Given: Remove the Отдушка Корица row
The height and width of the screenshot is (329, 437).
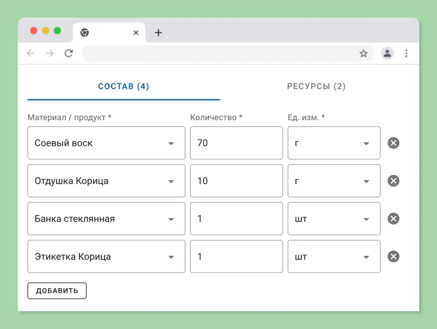Looking at the screenshot, I should [x=393, y=180].
